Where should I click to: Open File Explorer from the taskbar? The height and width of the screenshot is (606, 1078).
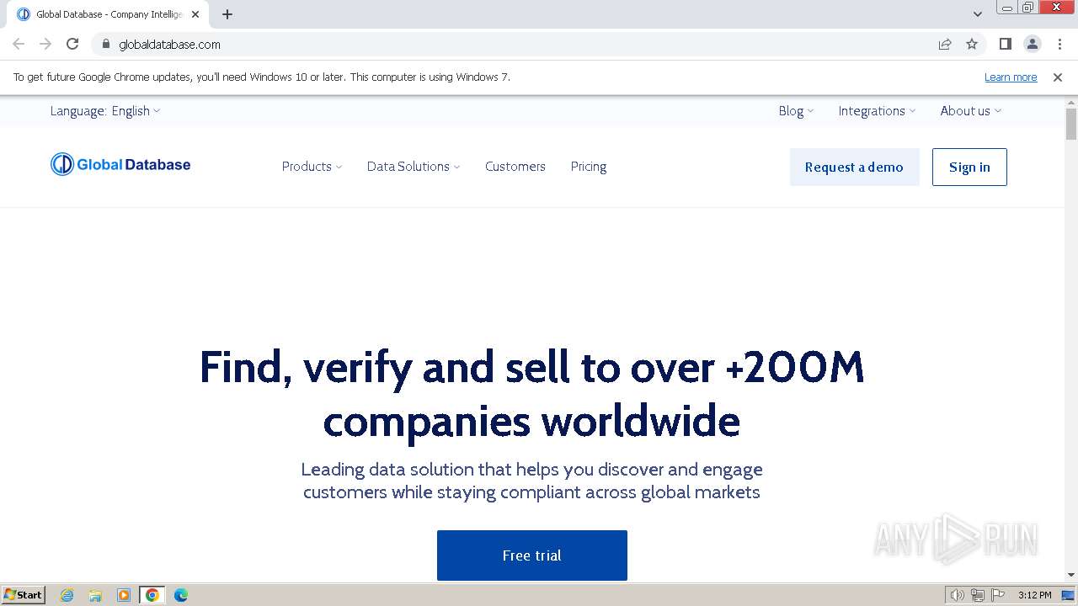coord(95,595)
